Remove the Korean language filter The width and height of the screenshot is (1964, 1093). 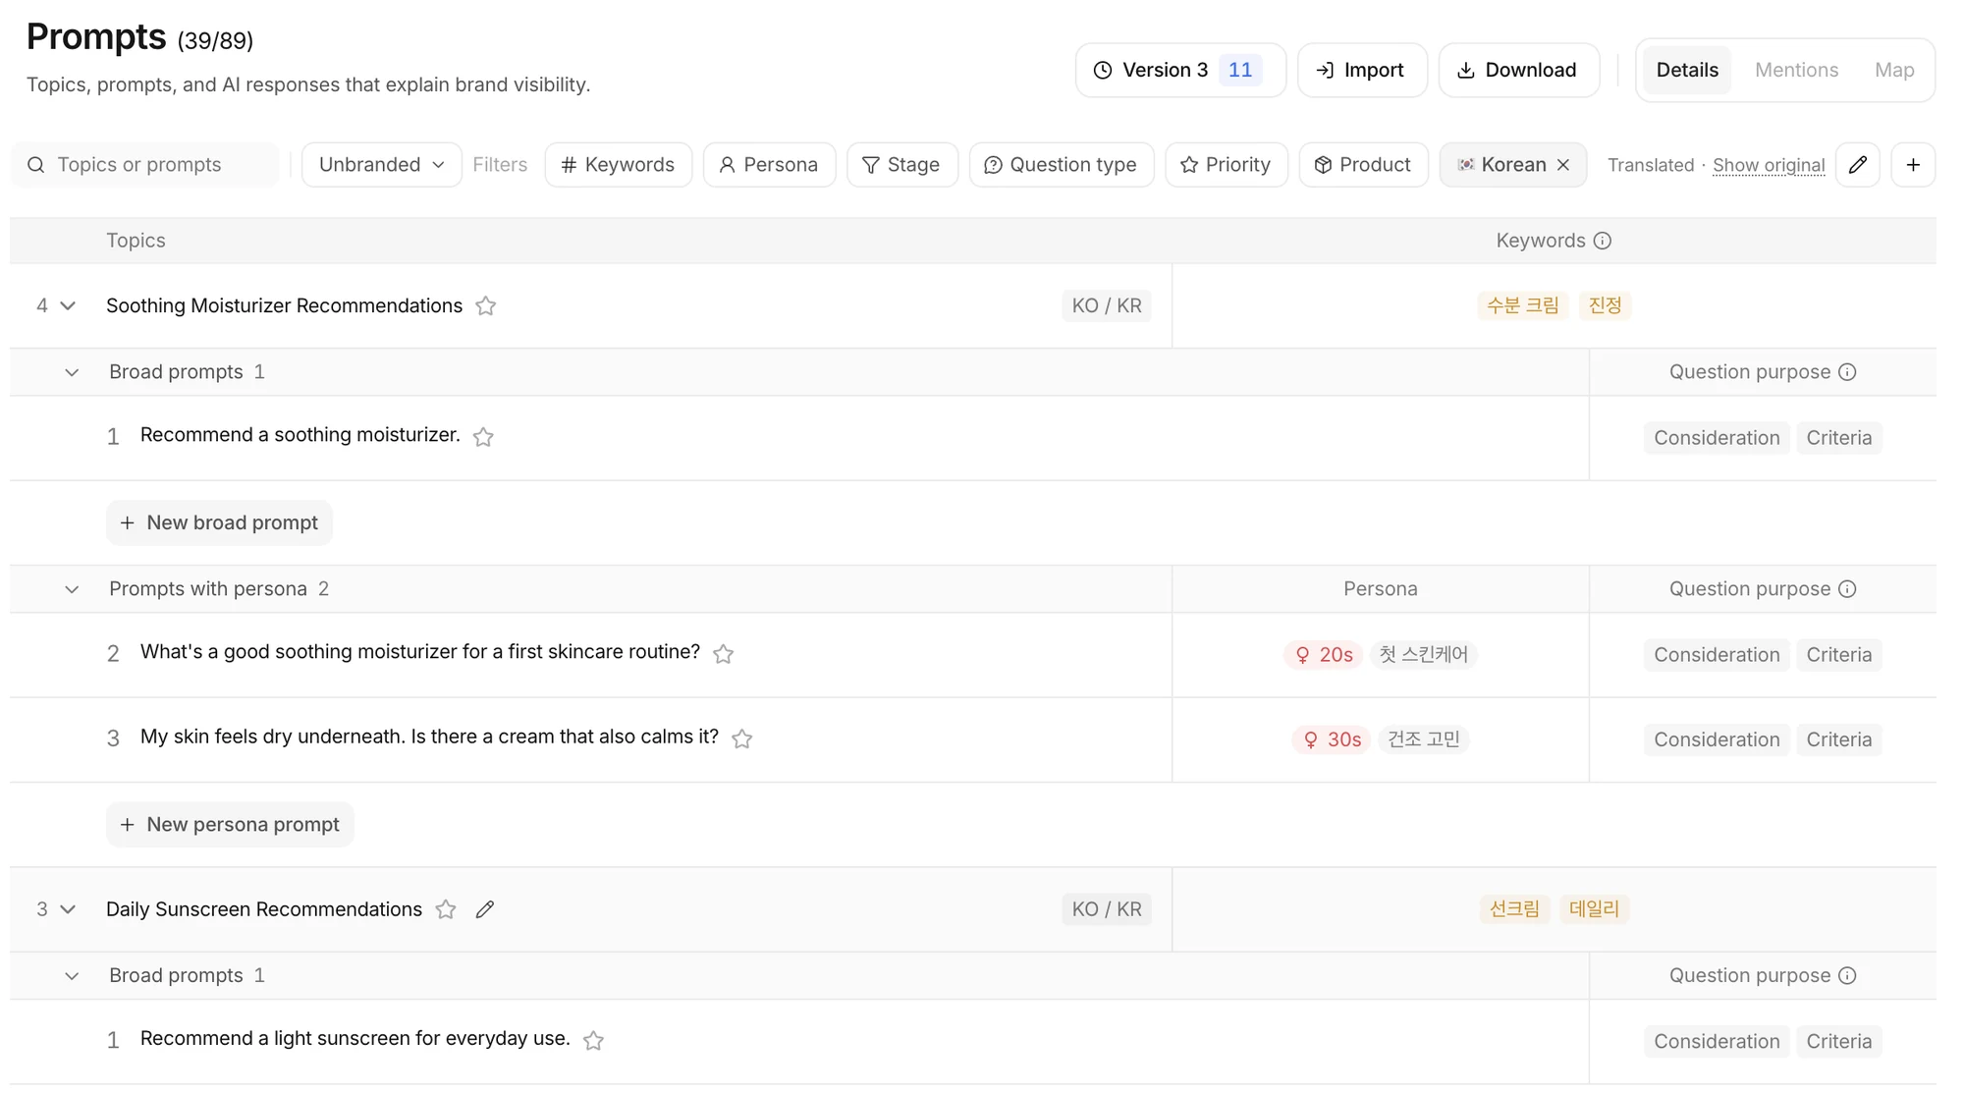point(1563,165)
